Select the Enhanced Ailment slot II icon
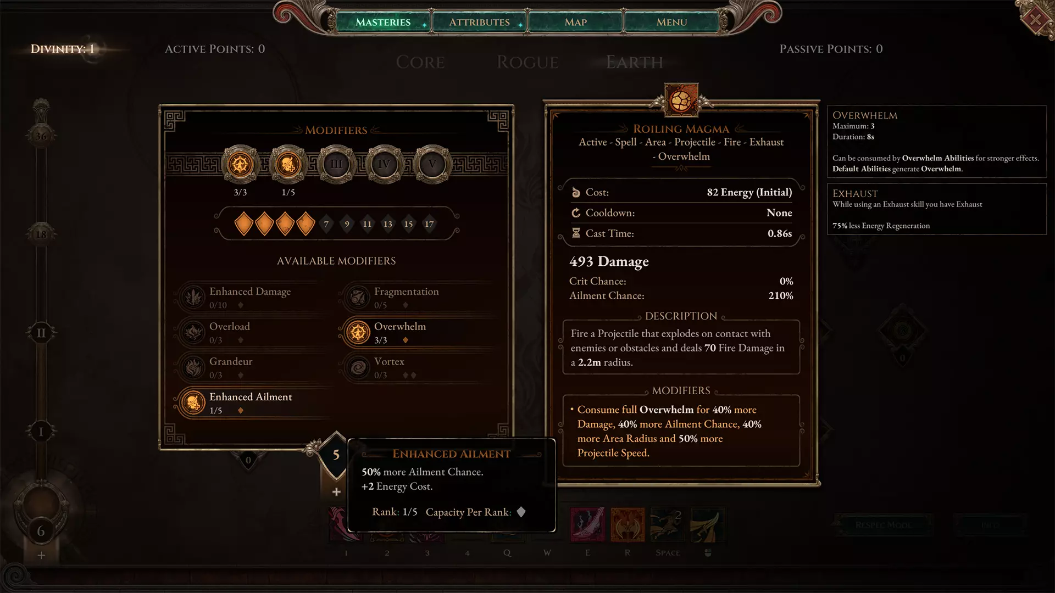This screenshot has height=593, width=1055. click(x=288, y=164)
